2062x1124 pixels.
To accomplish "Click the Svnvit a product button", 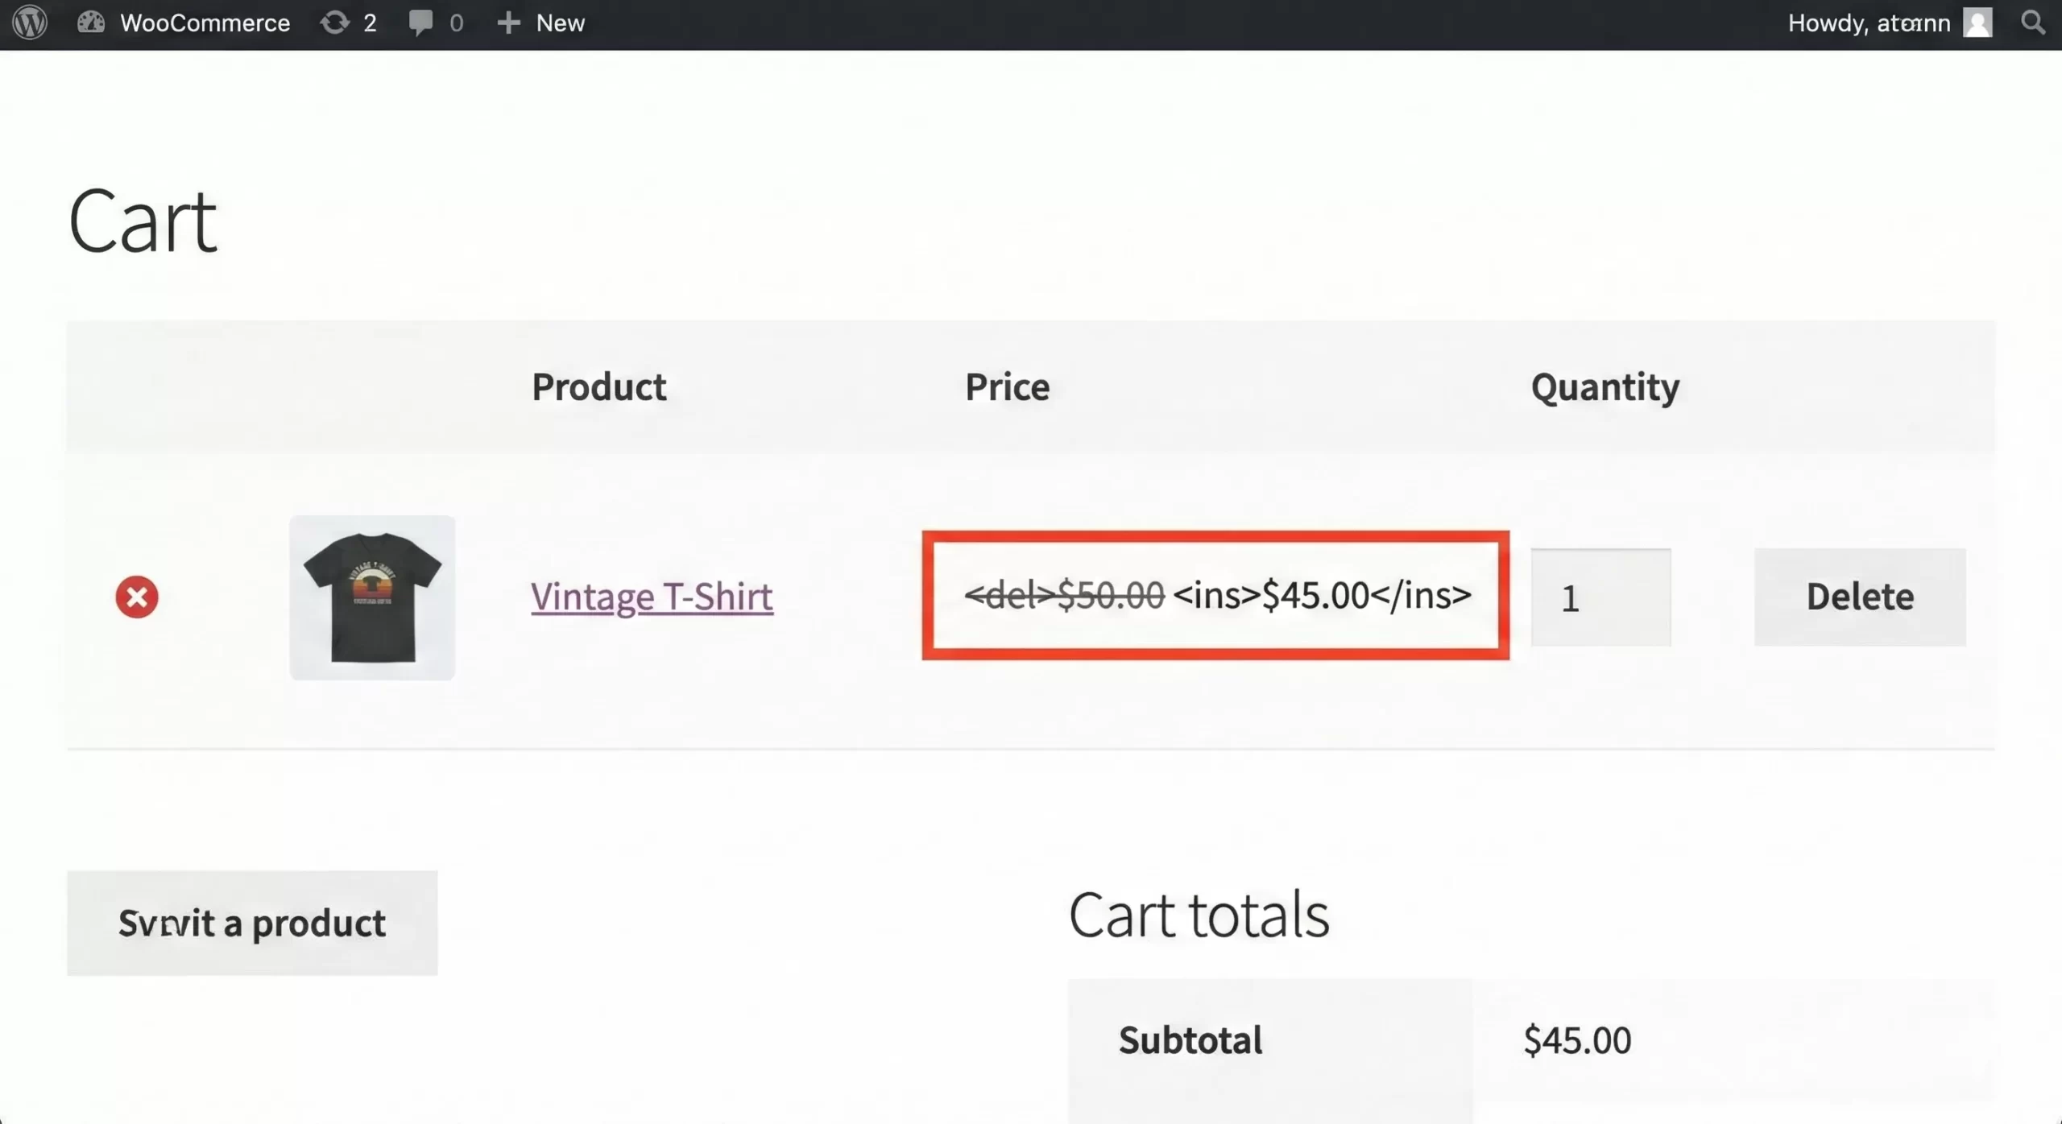I will point(252,923).
